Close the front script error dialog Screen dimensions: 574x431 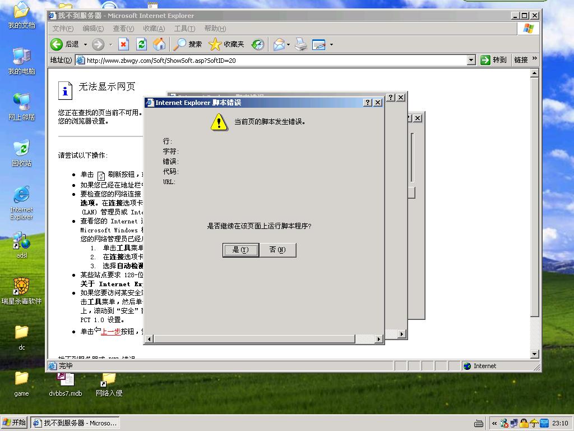378,103
